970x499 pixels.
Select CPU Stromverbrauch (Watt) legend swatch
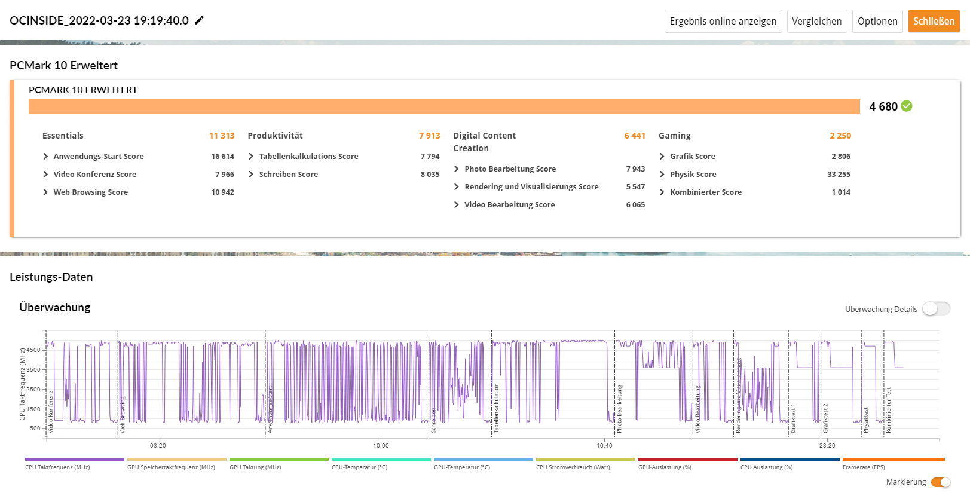tap(586, 460)
